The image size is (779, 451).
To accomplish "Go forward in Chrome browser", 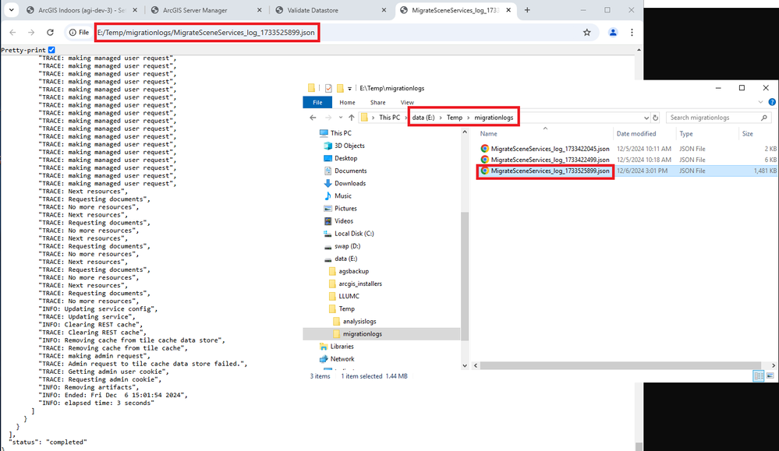I will [31, 32].
